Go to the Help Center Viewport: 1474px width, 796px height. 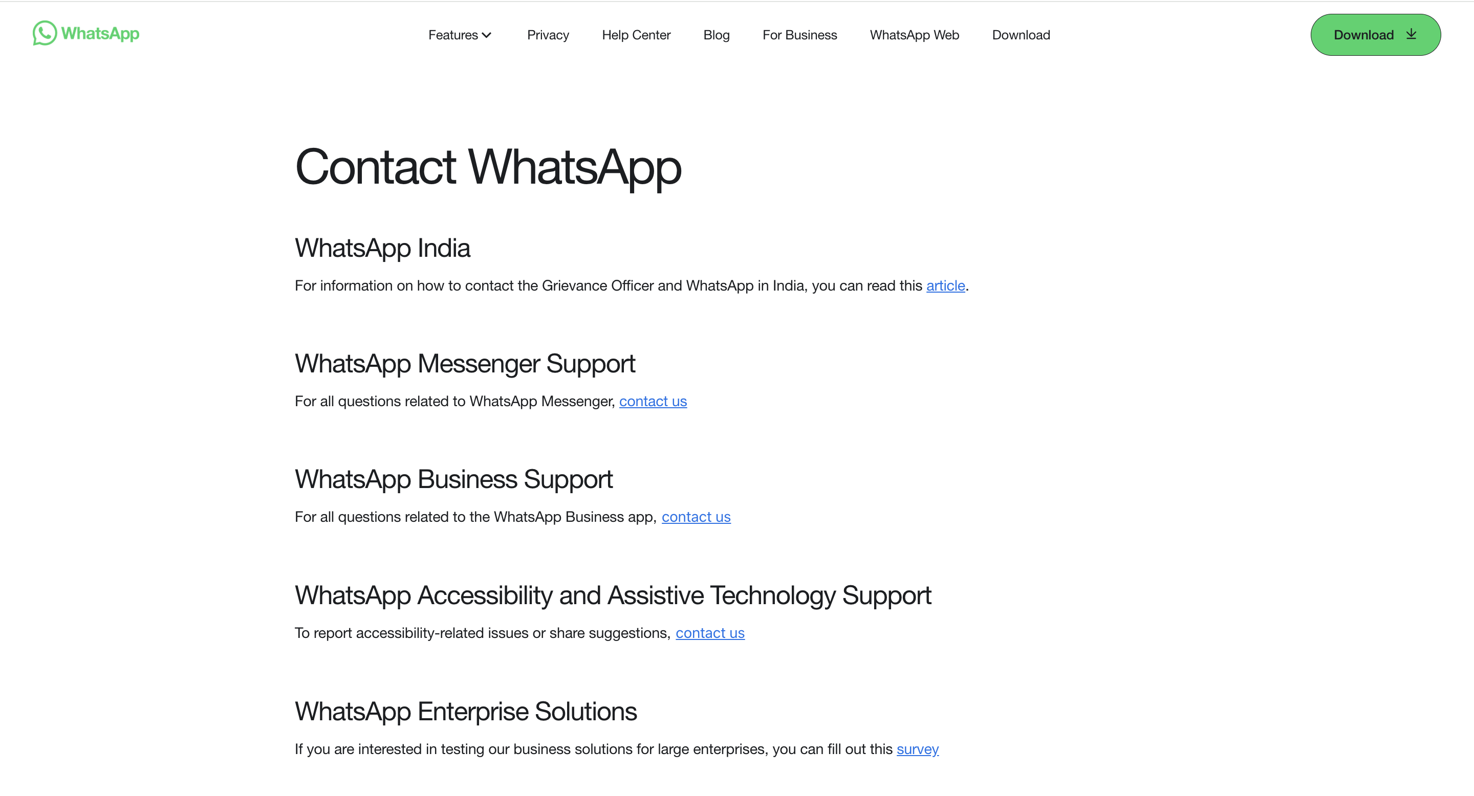[x=636, y=35]
